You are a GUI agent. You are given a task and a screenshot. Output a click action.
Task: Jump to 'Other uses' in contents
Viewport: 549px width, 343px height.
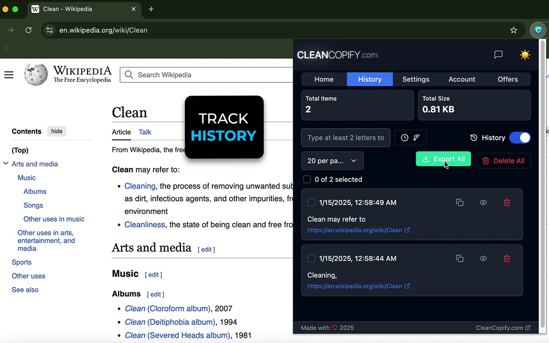(29, 276)
